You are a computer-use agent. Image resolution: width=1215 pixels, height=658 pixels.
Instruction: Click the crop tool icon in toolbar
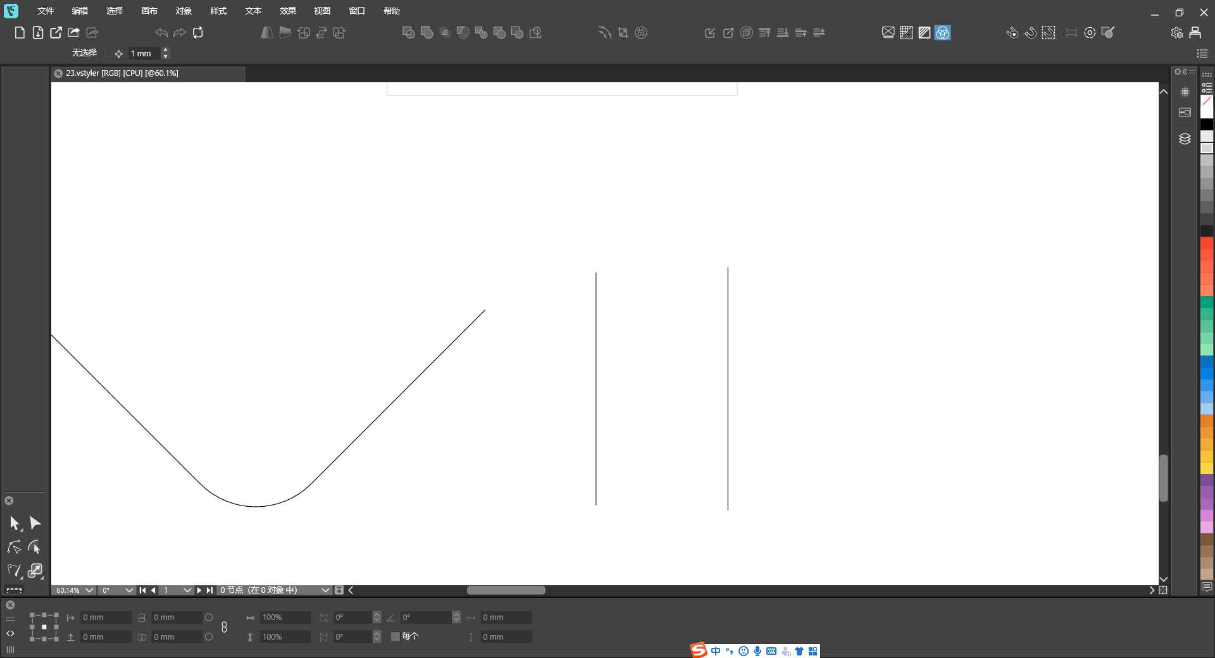(623, 32)
